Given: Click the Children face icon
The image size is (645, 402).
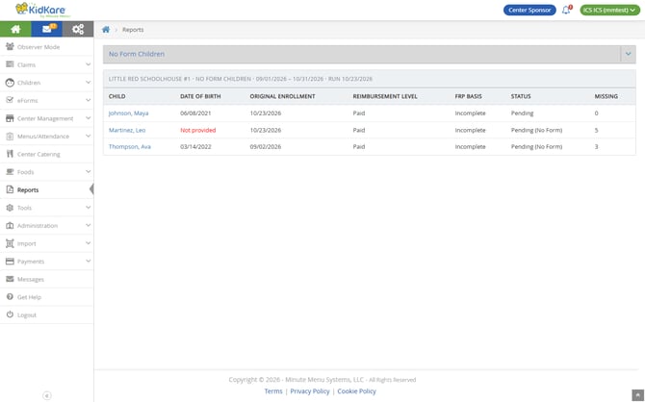Looking at the screenshot, I should [x=10, y=83].
